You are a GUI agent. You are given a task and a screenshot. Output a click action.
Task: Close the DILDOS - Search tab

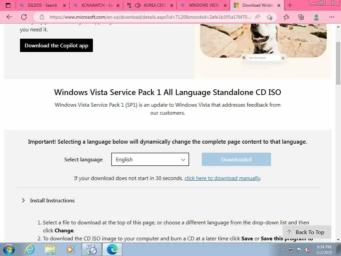(64, 6)
